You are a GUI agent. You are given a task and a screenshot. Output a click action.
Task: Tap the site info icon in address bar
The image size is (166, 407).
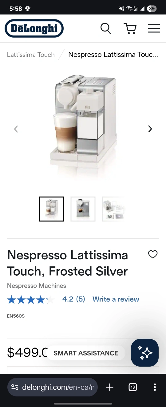[15, 387]
